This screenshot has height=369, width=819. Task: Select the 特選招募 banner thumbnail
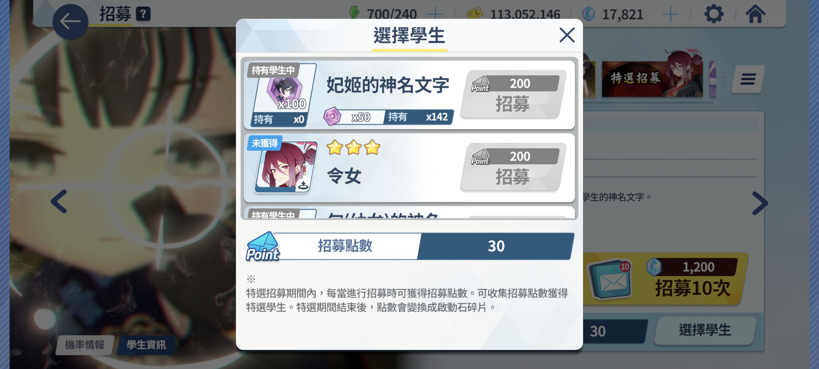point(652,78)
